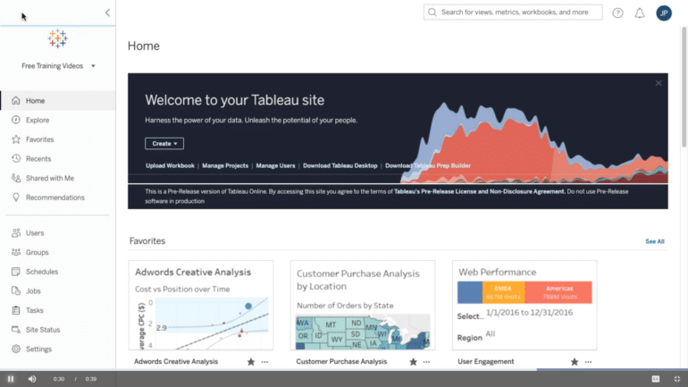
Task: Click the Tasks clipboard icon
Action: 16,310
